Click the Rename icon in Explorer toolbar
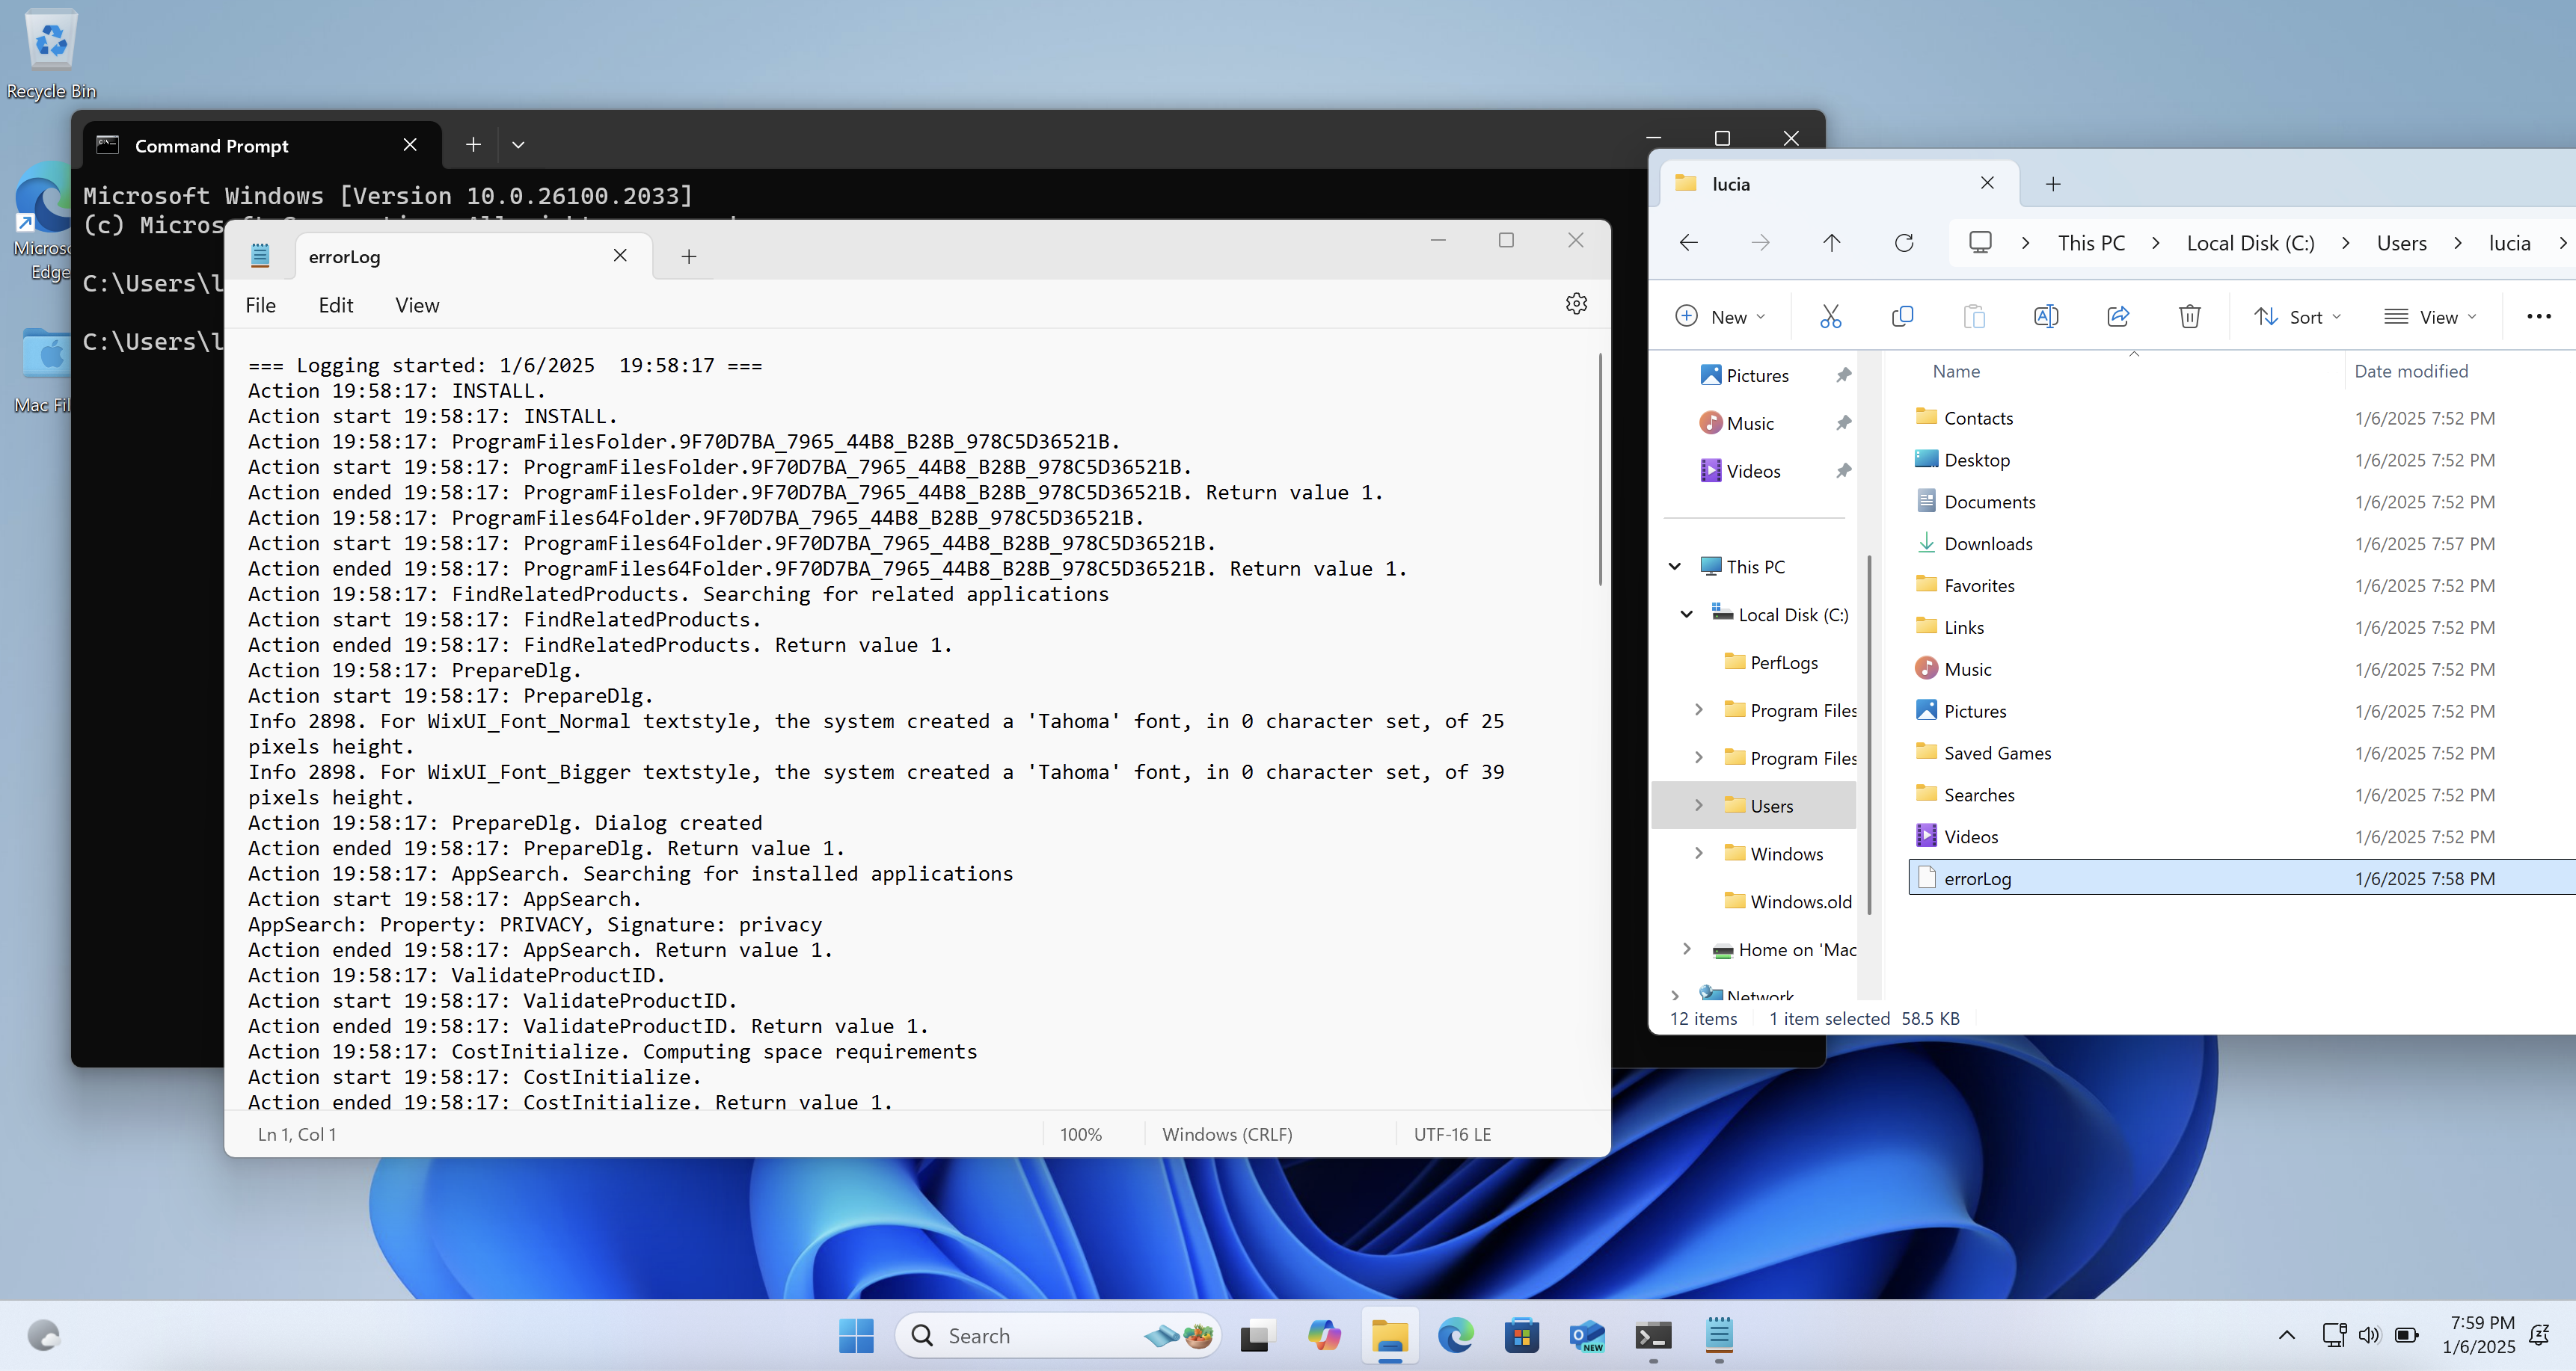The width and height of the screenshot is (2576, 1371). [x=2045, y=317]
